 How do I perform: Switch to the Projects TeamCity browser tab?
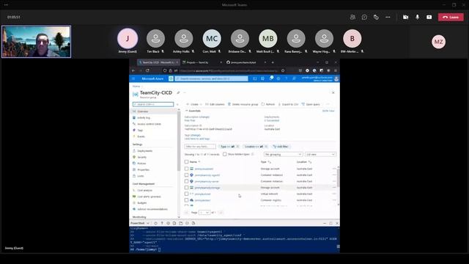[x=202, y=62]
